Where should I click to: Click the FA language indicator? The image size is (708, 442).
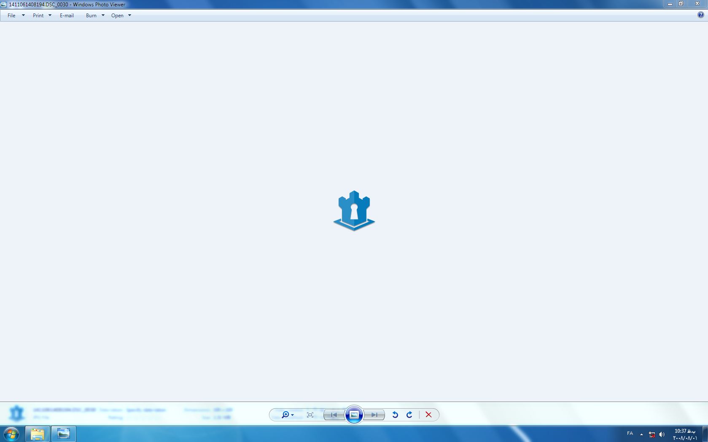(630, 434)
